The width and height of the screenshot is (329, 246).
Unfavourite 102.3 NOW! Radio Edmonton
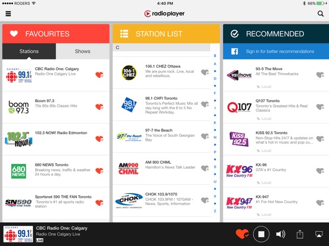click(100, 138)
